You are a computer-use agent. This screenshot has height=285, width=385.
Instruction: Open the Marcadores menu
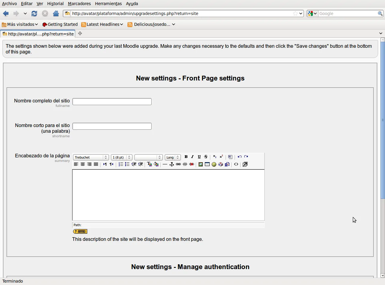[79, 4]
